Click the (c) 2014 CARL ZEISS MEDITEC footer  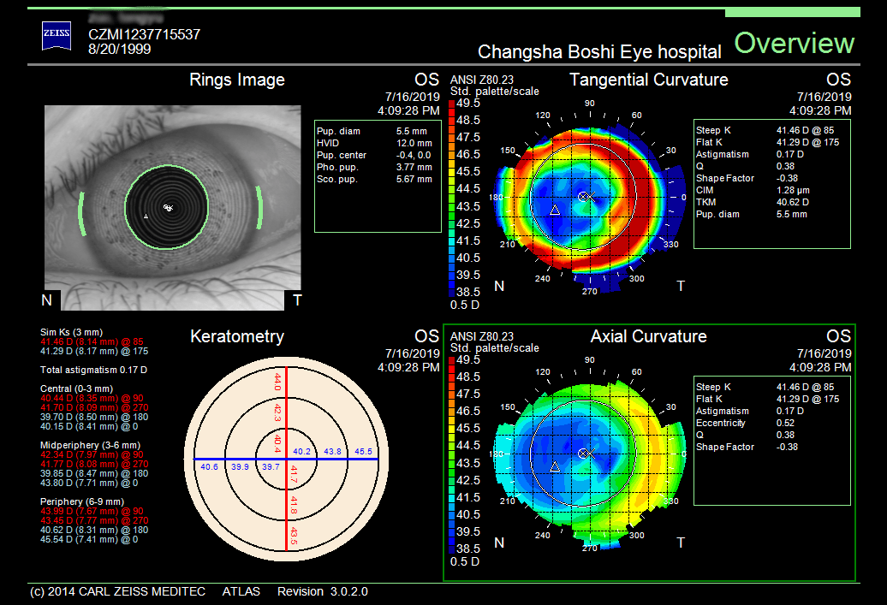[117, 591]
